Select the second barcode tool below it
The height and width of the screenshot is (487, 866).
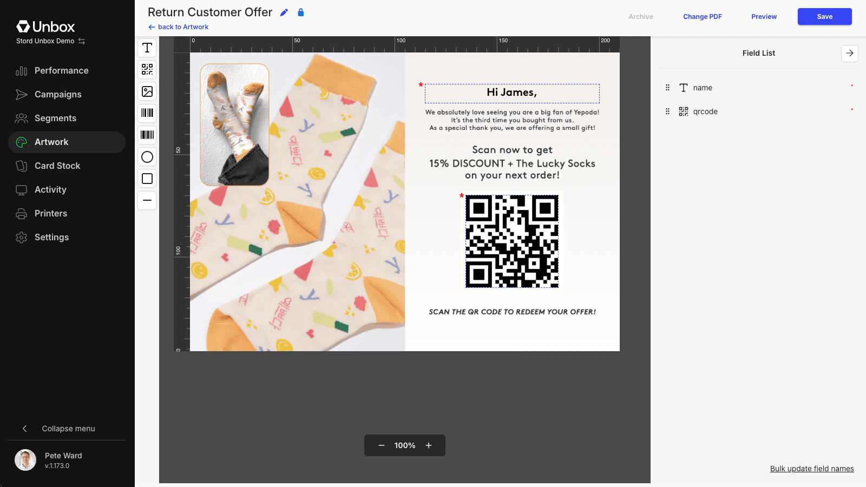[147, 135]
